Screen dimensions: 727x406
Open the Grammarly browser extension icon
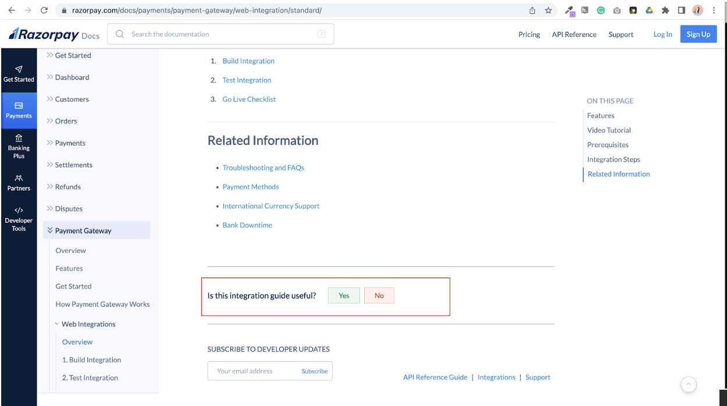pos(601,10)
